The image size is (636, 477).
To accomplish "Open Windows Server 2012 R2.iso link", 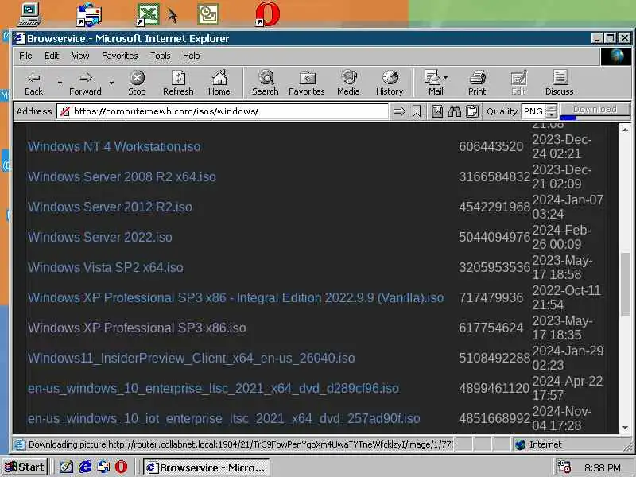I will point(110,207).
